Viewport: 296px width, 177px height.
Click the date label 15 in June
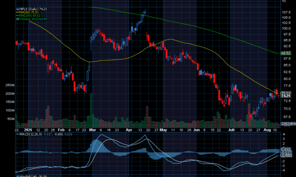tap(212, 130)
